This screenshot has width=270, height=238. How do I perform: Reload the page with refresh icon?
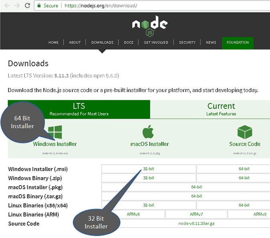point(27,6)
